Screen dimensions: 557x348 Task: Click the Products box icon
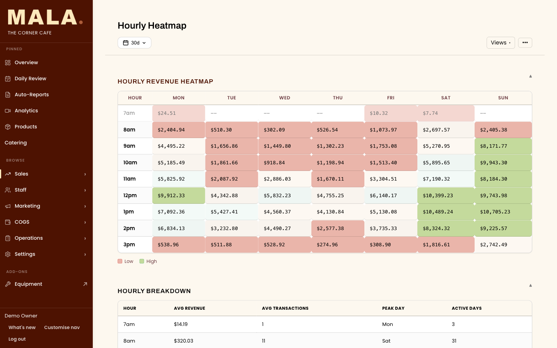pos(8,127)
